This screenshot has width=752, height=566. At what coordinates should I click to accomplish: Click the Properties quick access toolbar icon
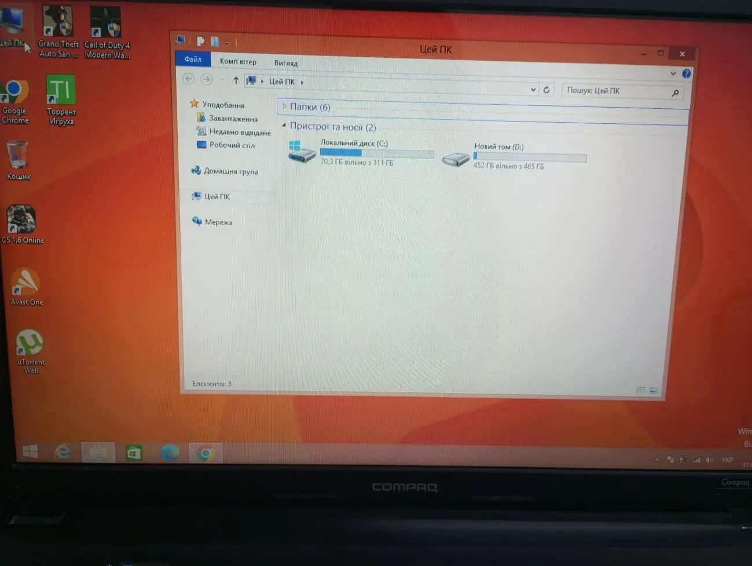tap(200, 41)
